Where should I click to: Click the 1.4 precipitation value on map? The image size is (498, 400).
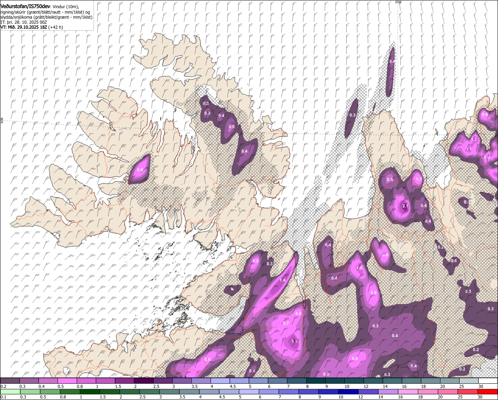click(283, 280)
